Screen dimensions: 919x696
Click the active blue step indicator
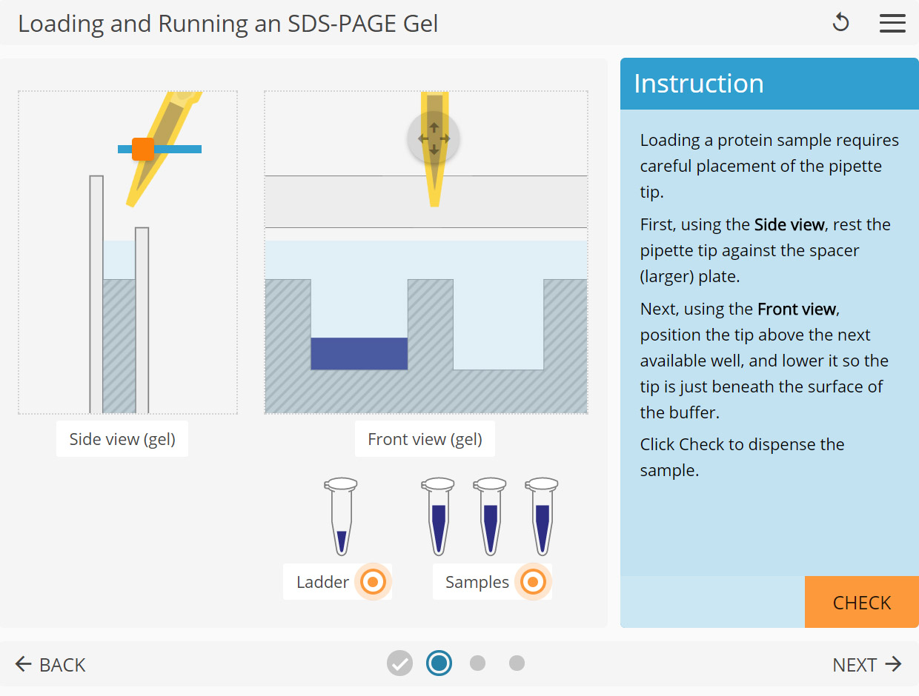439,663
